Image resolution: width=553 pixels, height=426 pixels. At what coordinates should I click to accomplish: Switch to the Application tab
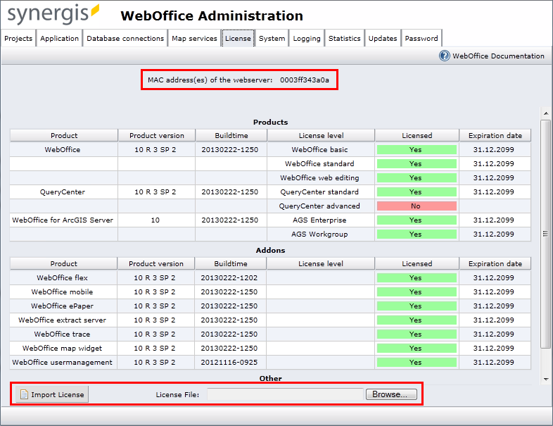click(59, 39)
